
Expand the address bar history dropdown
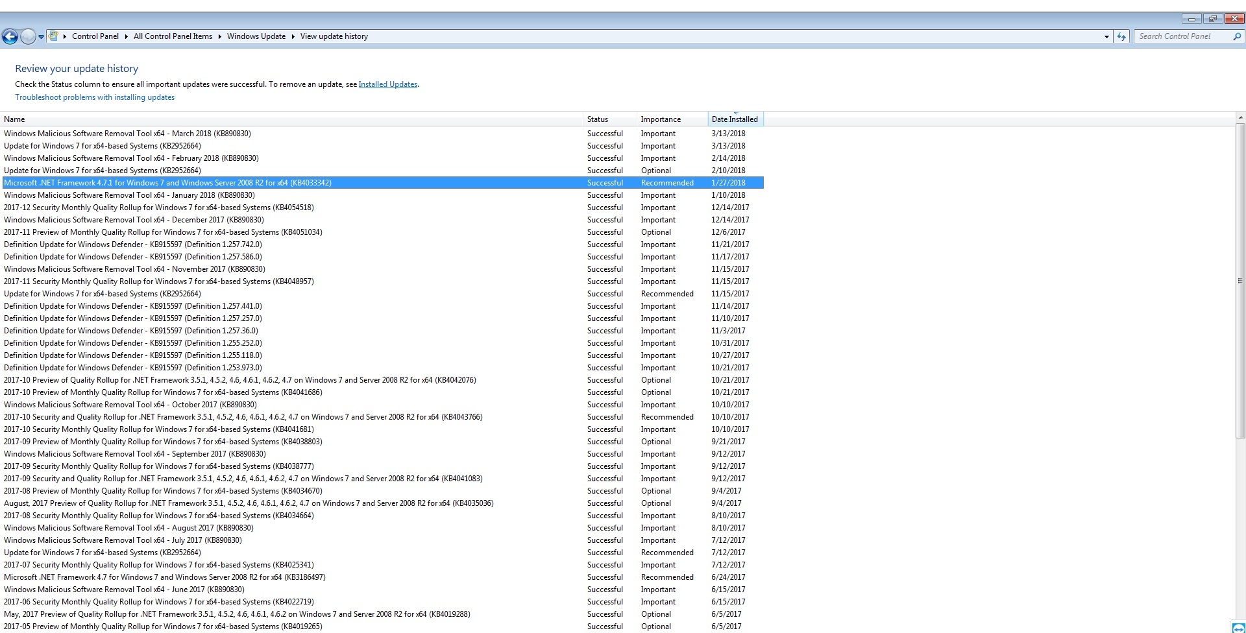click(x=1106, y=37)
